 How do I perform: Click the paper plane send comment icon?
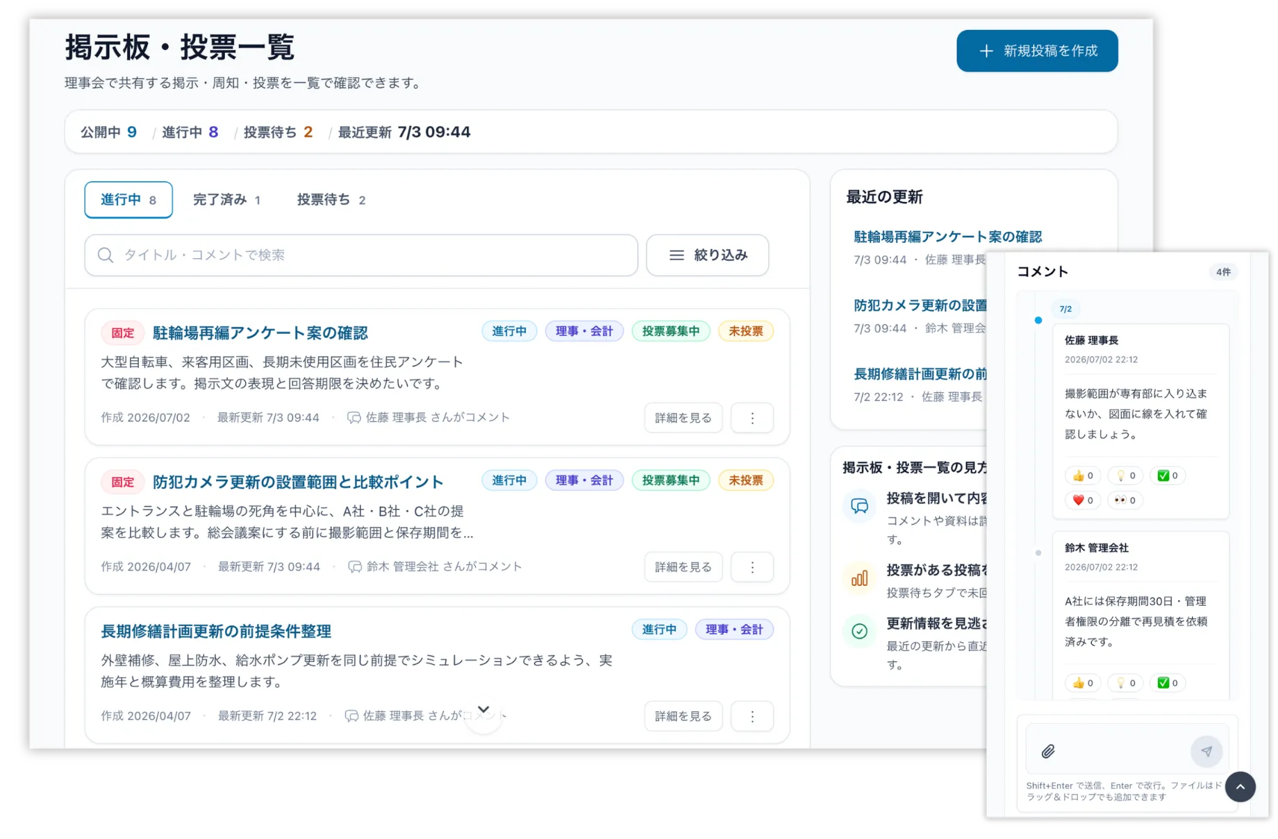1206,752
